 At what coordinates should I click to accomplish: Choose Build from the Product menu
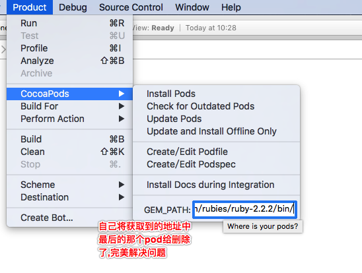[70, 139]
